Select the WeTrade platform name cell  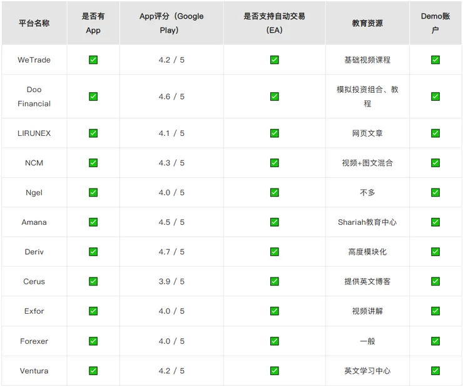[34, 59]
